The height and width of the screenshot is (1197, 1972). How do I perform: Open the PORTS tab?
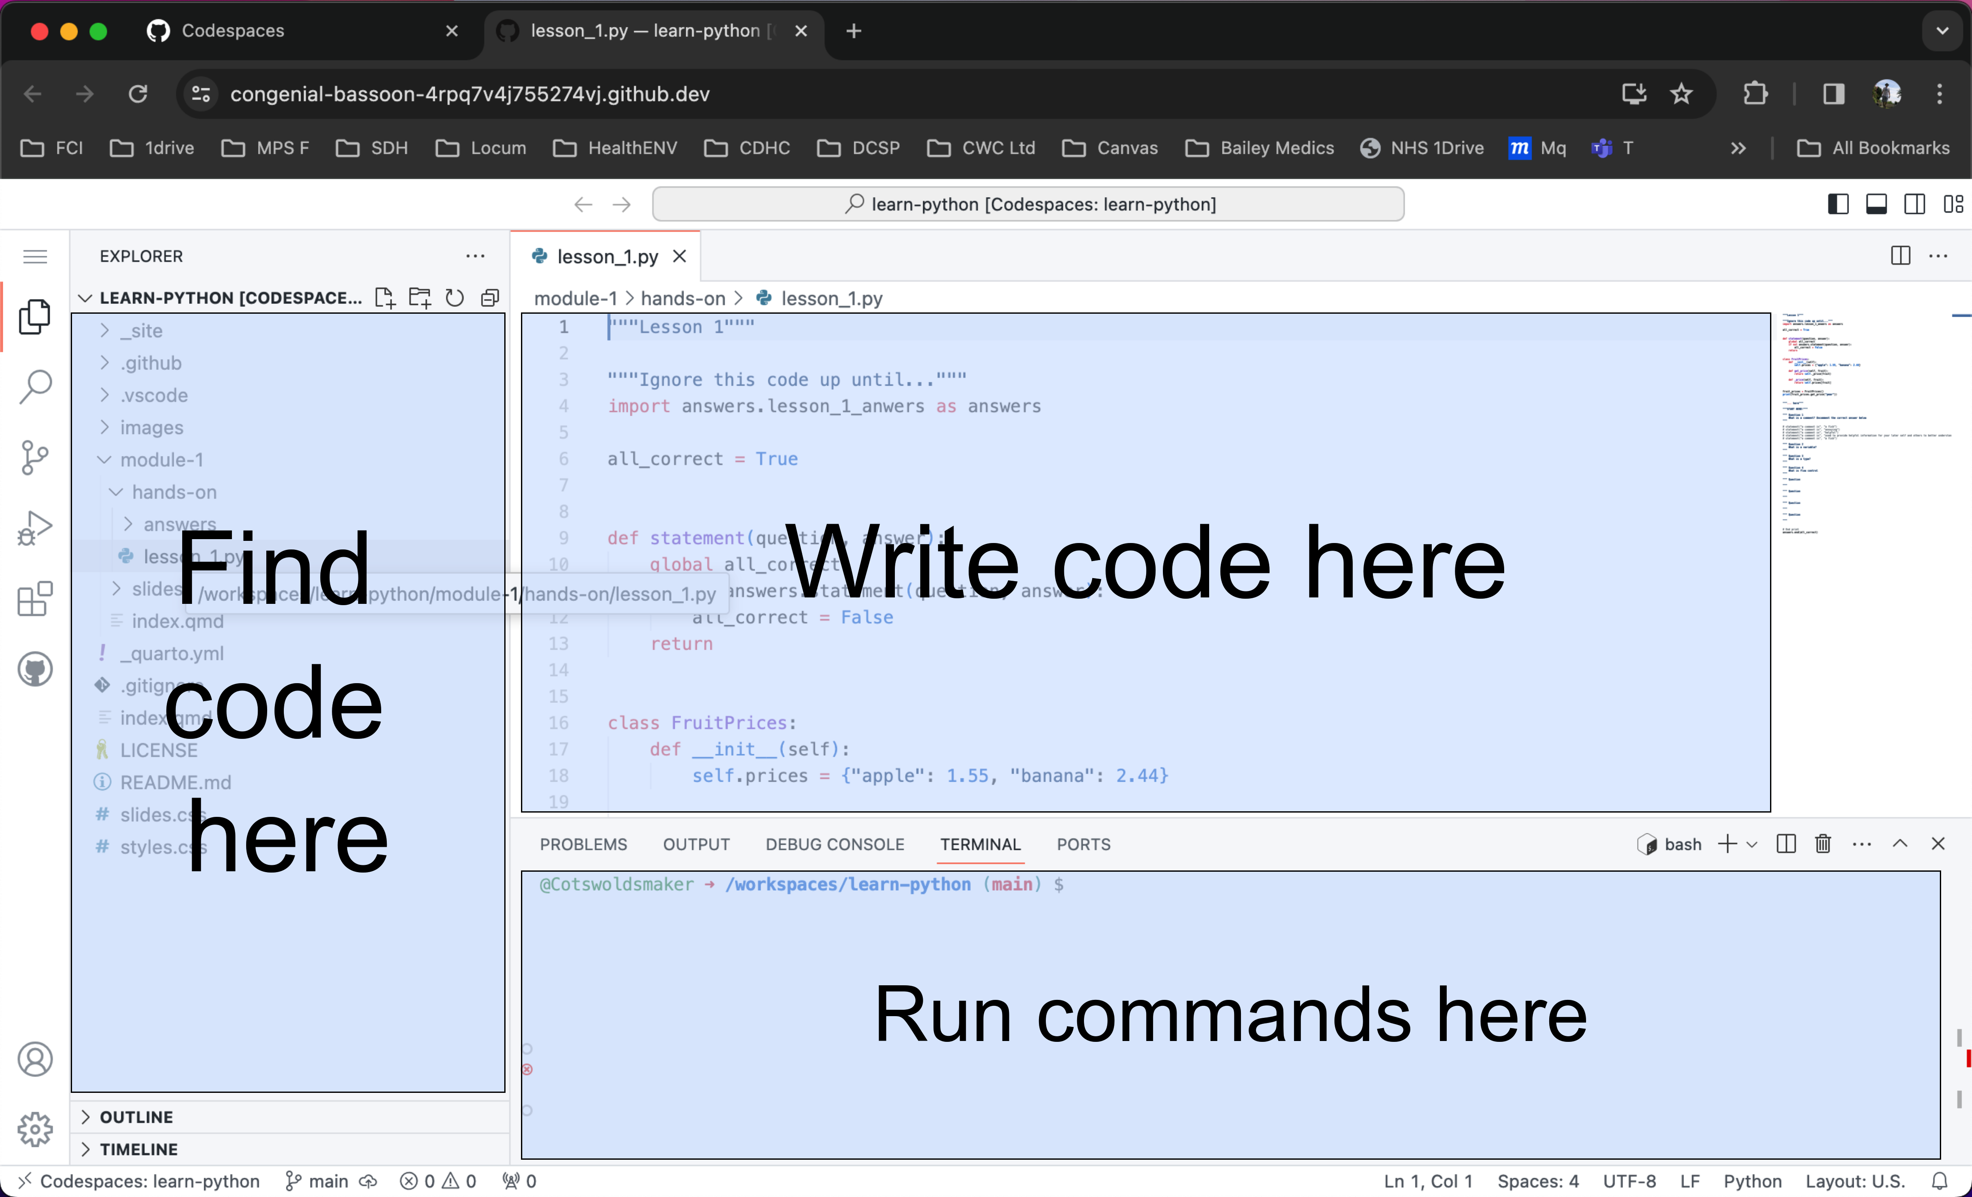1084,844
